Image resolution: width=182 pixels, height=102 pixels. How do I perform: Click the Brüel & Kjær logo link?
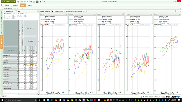pyautogui.click(x=173, y=97)
